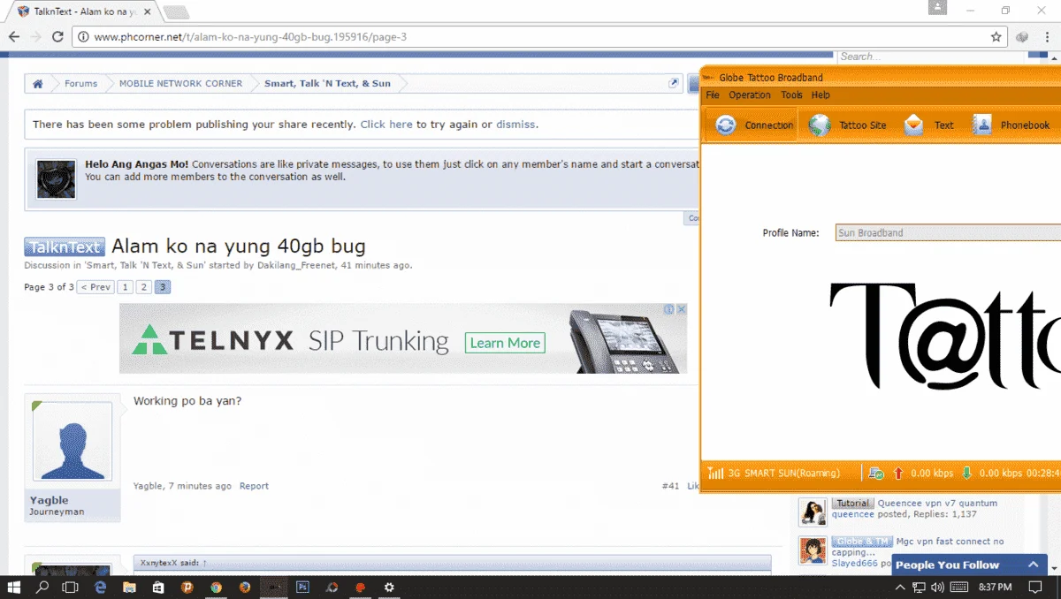Open the Text messaging envelope icon
The width and height of the screenshot is (1061, 599).
[913, 125]
